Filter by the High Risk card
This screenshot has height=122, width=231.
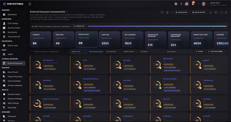point(64,39)
